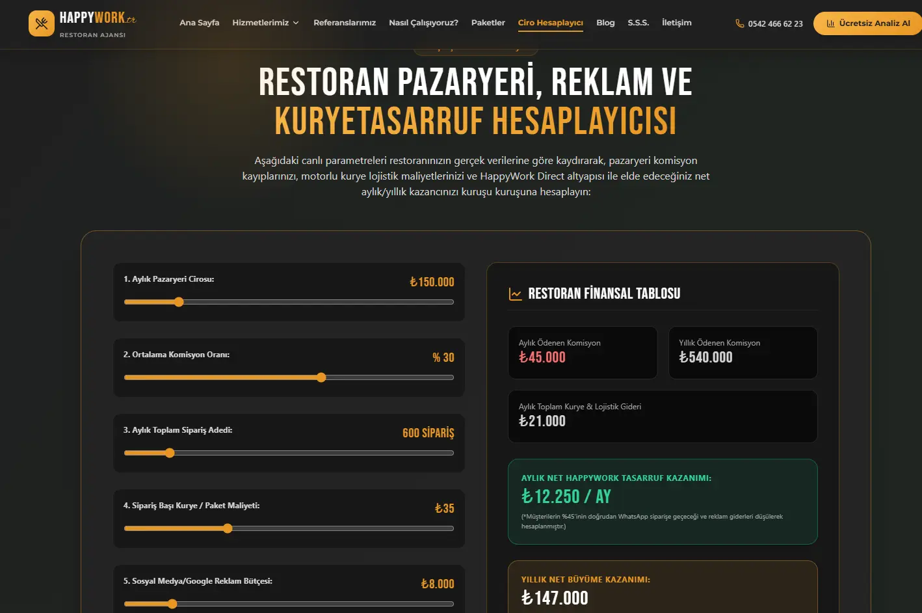Screen dimensions: 922x613
Task: Click the Aylık Ödenen Komisyon card
Action: [583, 353]
